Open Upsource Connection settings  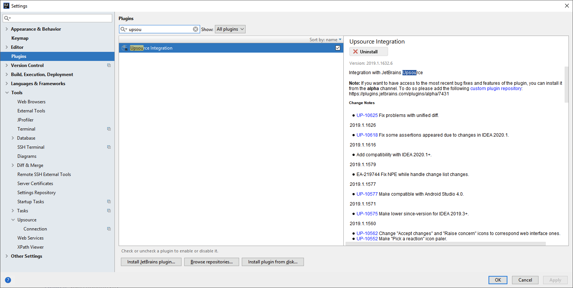[x=35, y=229]
